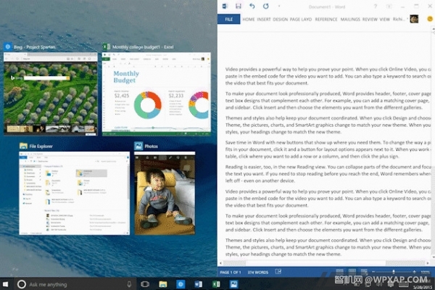Click the Word icon in the taskbar
Image resolution: width=435 pixels, height=290 pixels.
[199, 284]
